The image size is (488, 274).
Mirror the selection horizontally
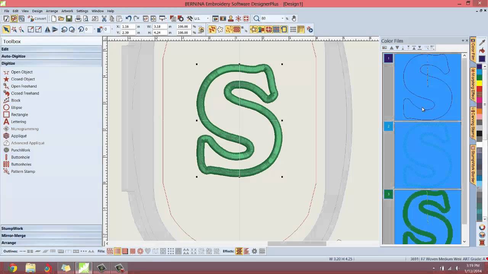click(47, 29)
